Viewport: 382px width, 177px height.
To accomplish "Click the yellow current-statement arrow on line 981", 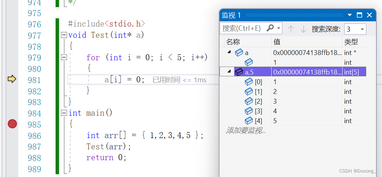I will tap(12, 79).
